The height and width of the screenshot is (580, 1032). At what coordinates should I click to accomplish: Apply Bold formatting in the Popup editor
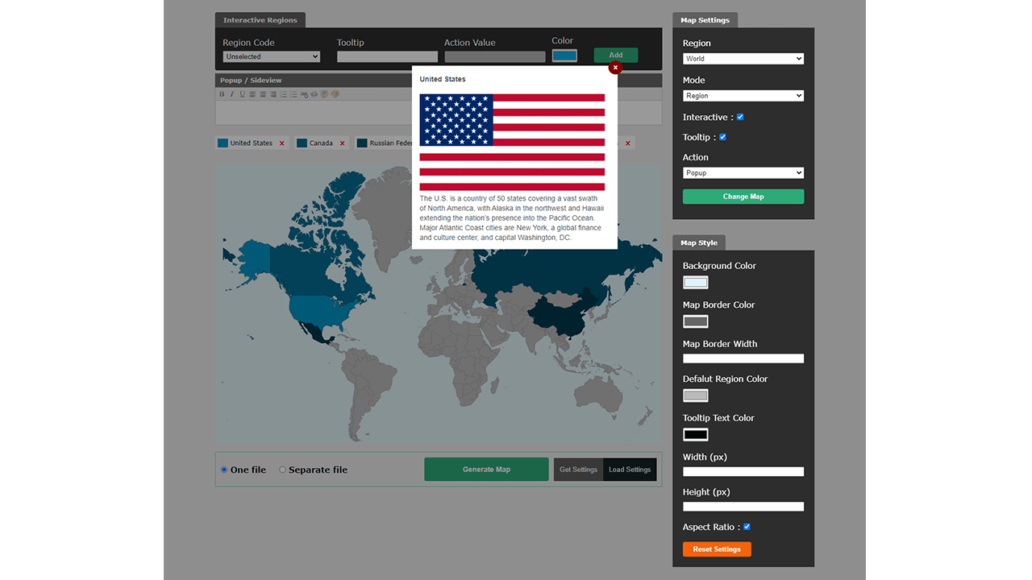[221, 94]
